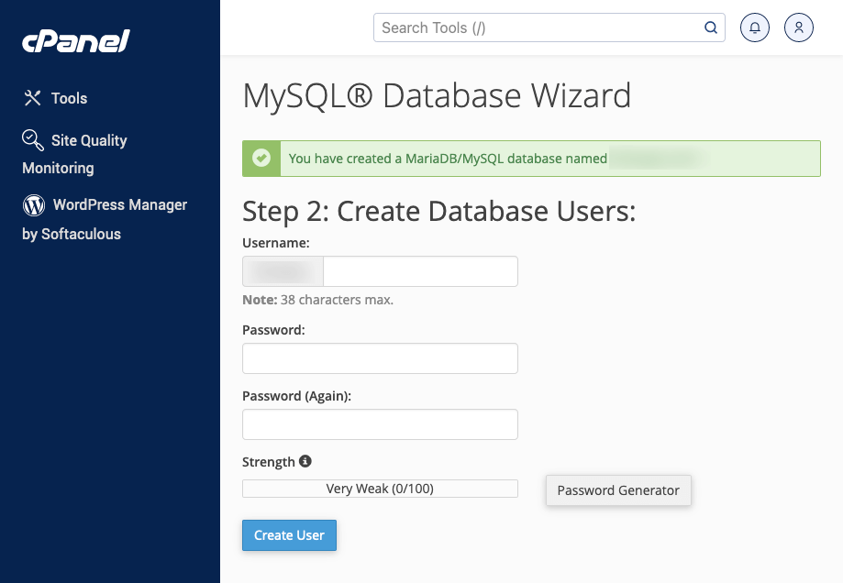This screenshot has height=583, width=843.
Task: Click the Site Quality Monitoring magnifier icon
Action: point(33,139)
